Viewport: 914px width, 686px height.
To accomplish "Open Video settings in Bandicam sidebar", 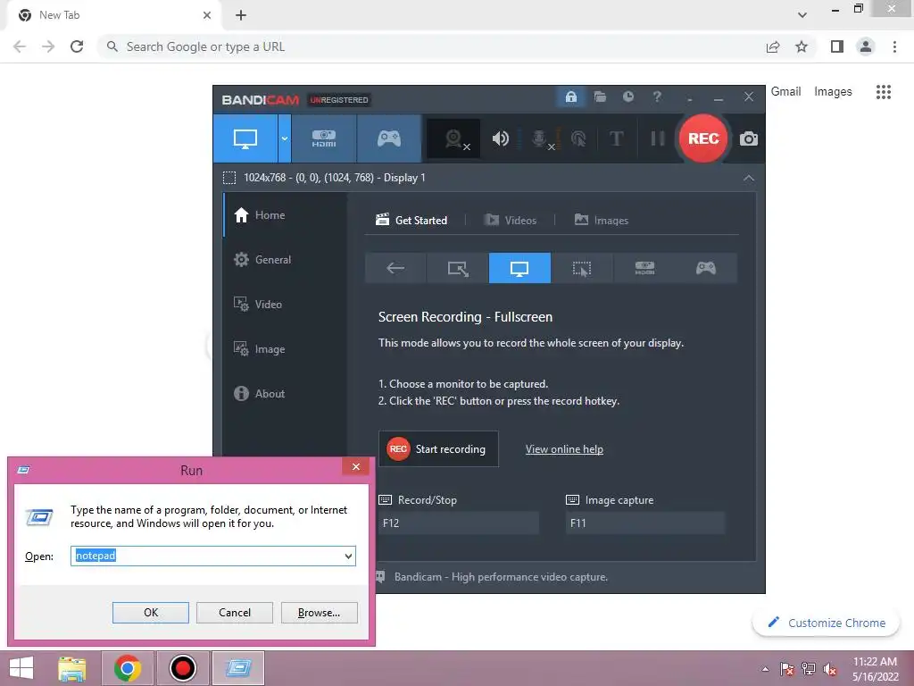I will 285,304.
